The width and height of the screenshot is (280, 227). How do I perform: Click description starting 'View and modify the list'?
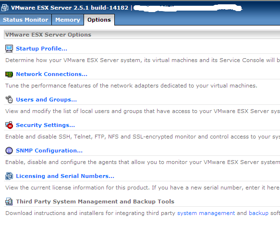[x=143, y=111]
